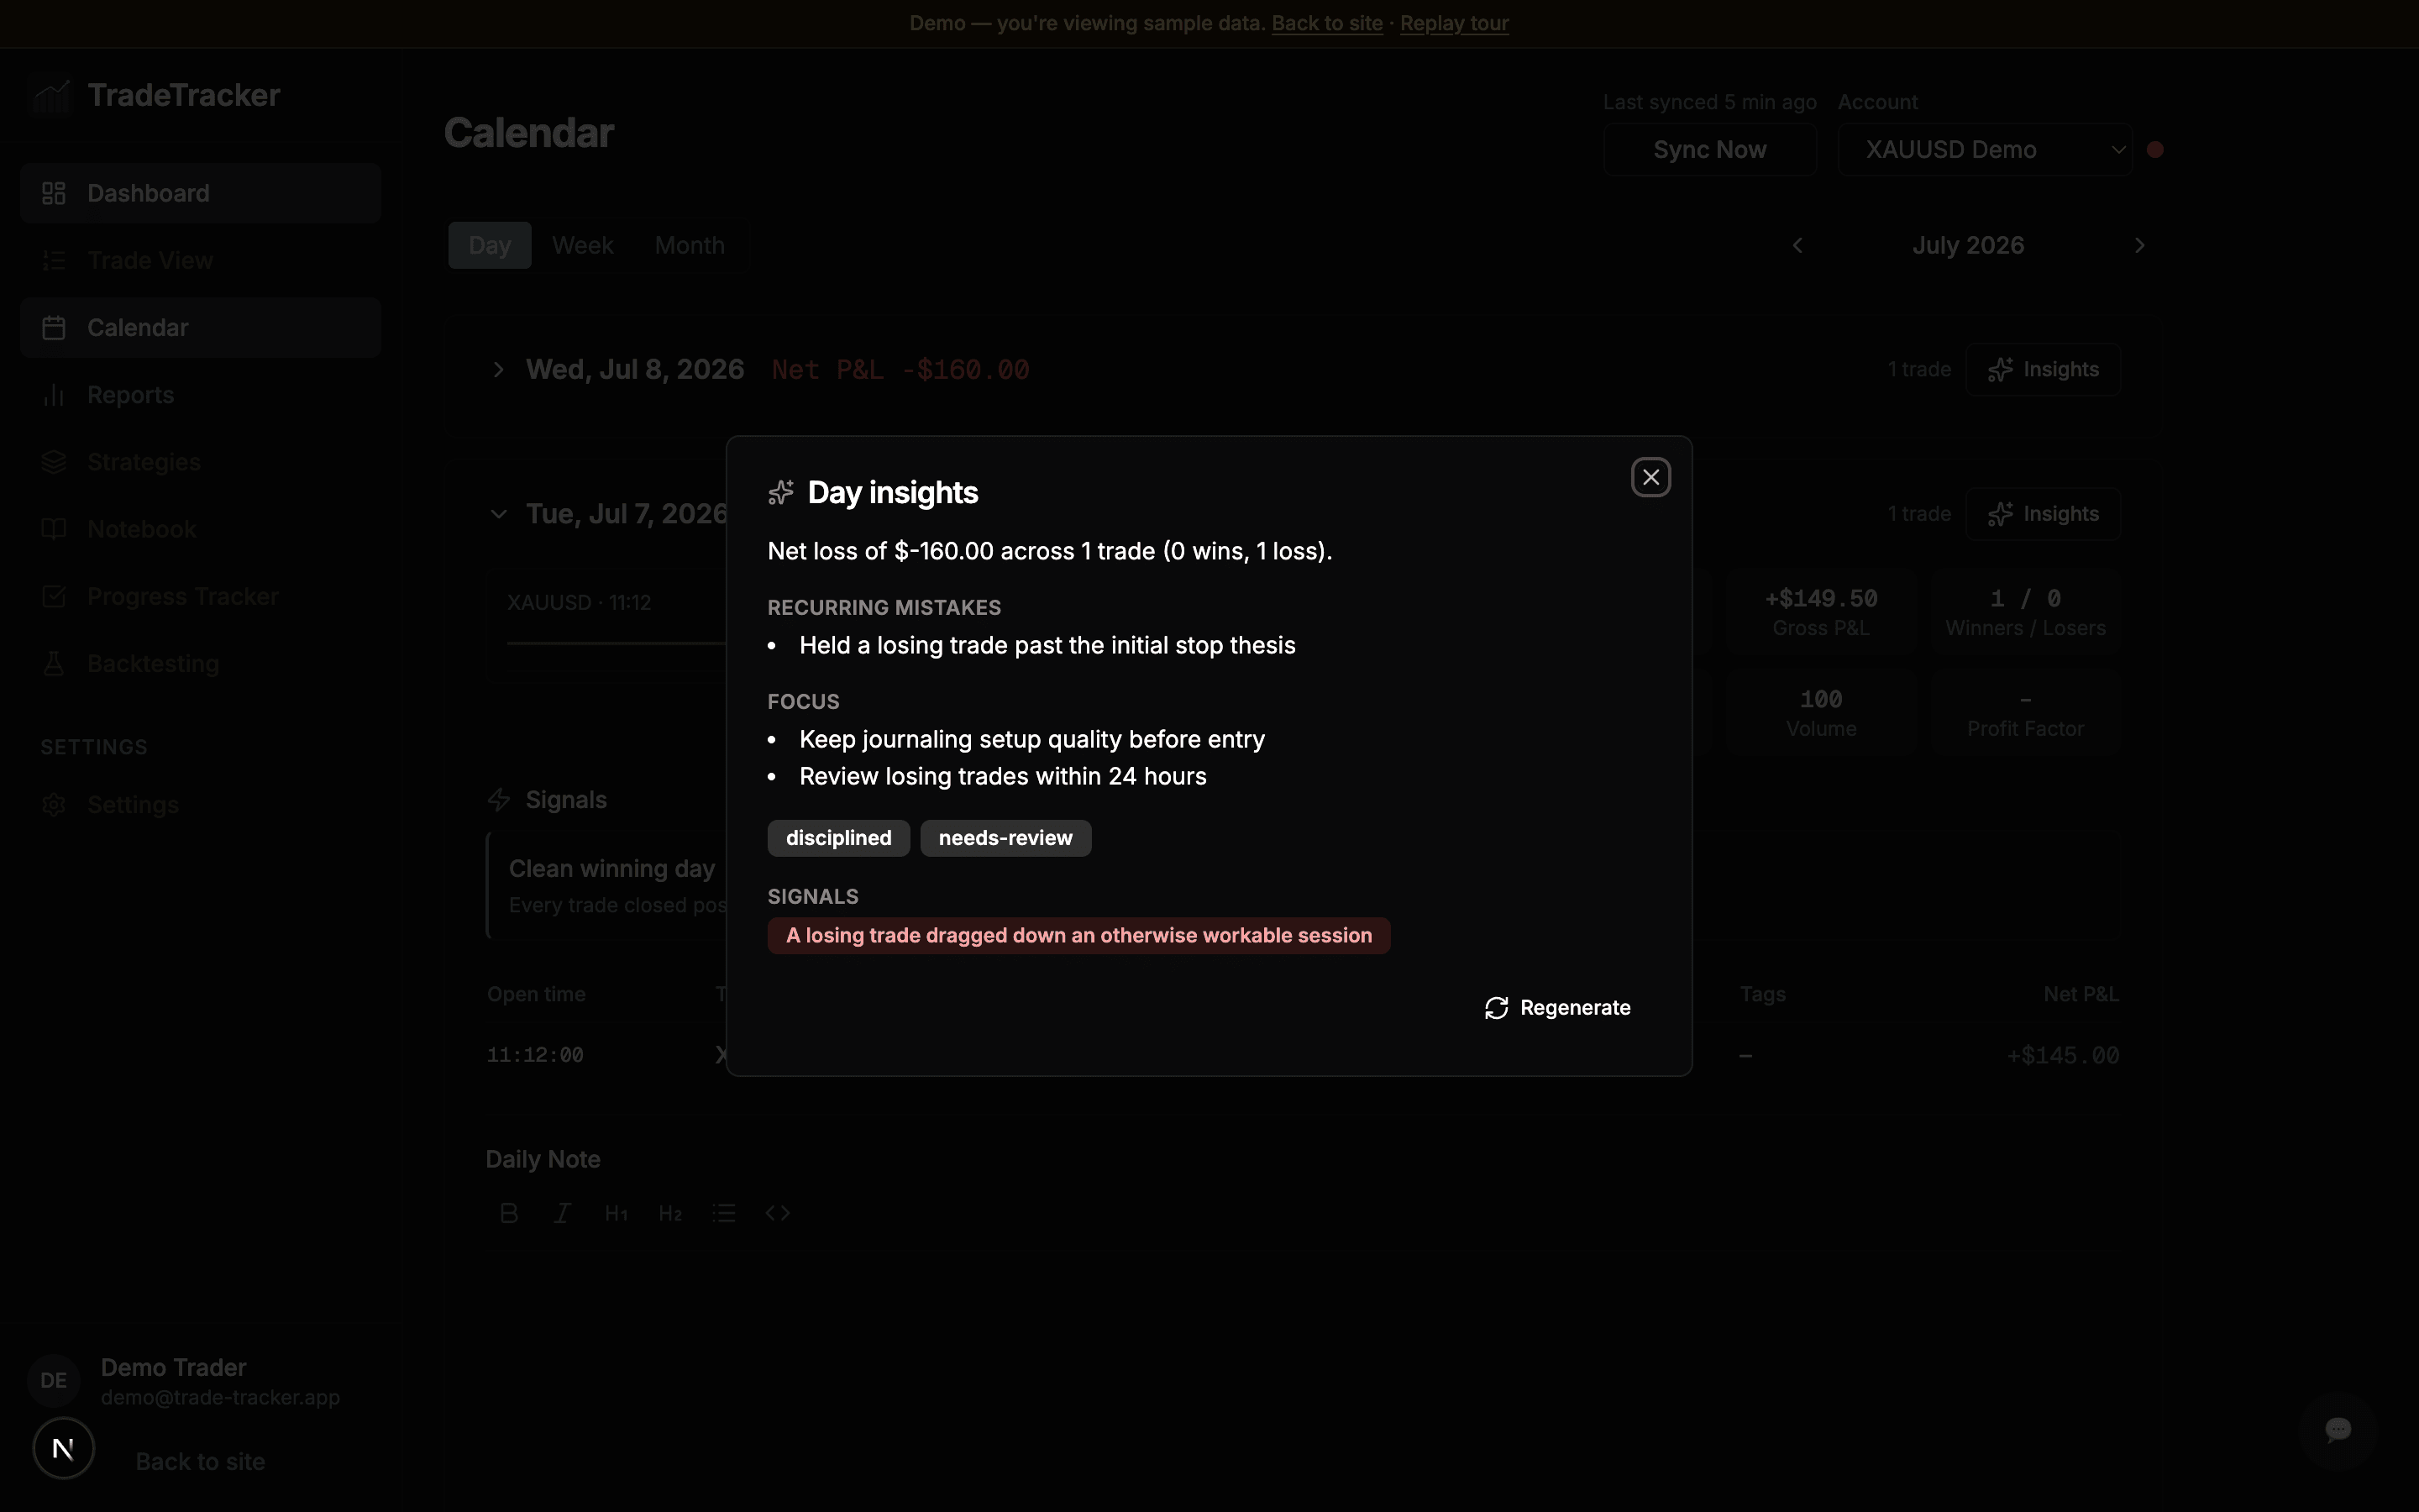Switch to Month view tab

[690, 245]
